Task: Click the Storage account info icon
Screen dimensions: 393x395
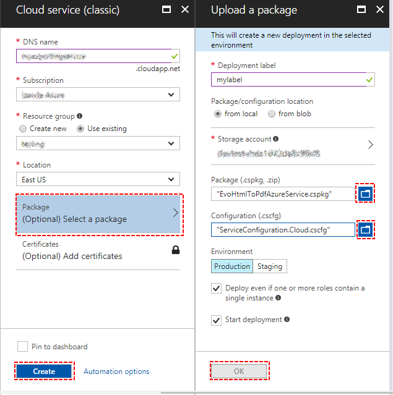Action: 275,139
